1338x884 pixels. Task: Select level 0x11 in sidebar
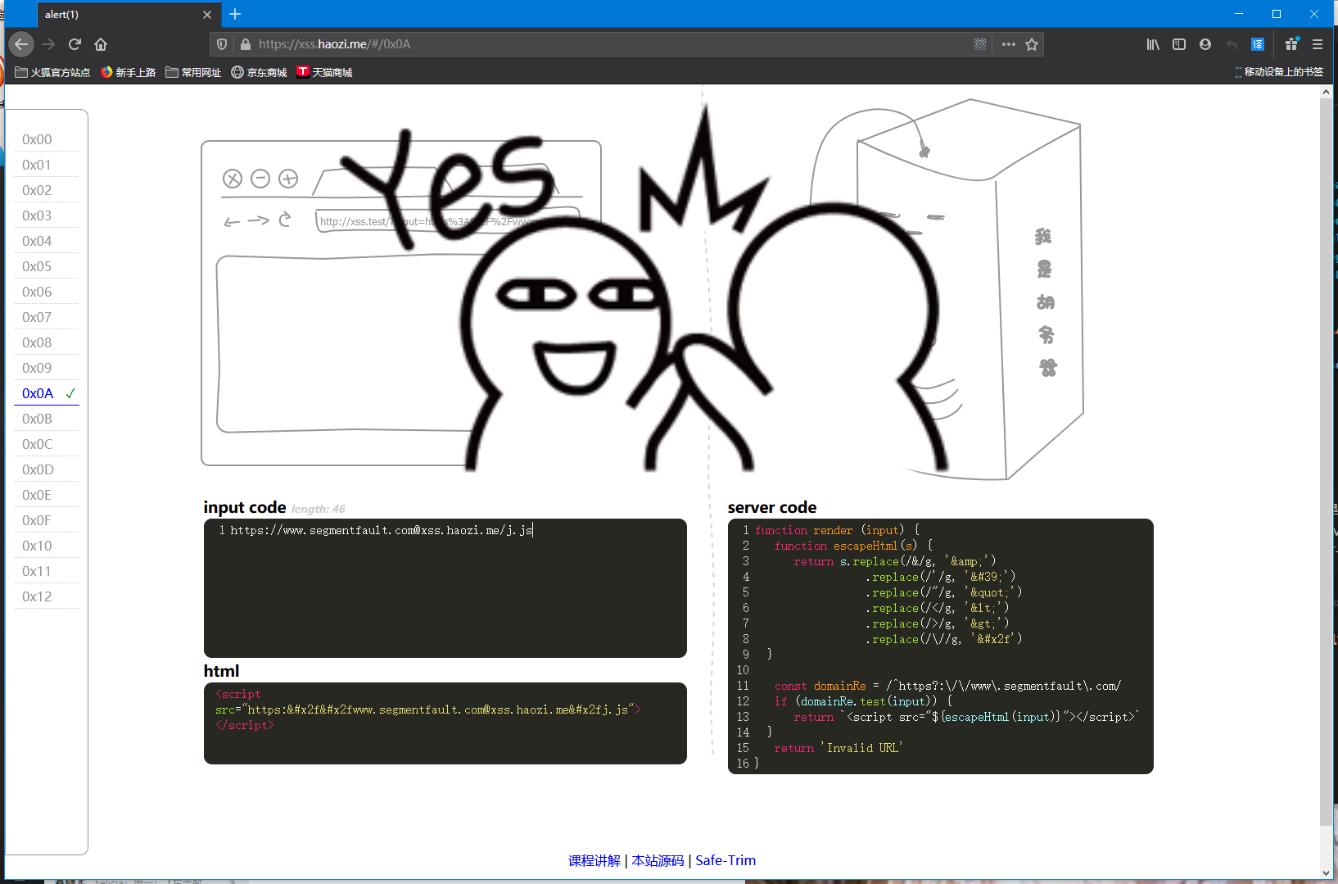47,571
